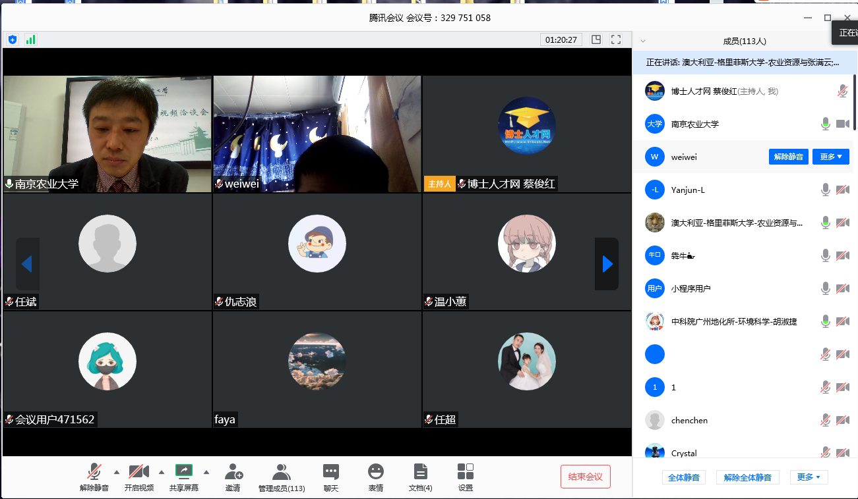This screenshot has height=499, width=858.
Task: Open 更多 dropdown for weiwei
Action: (831, 157)
